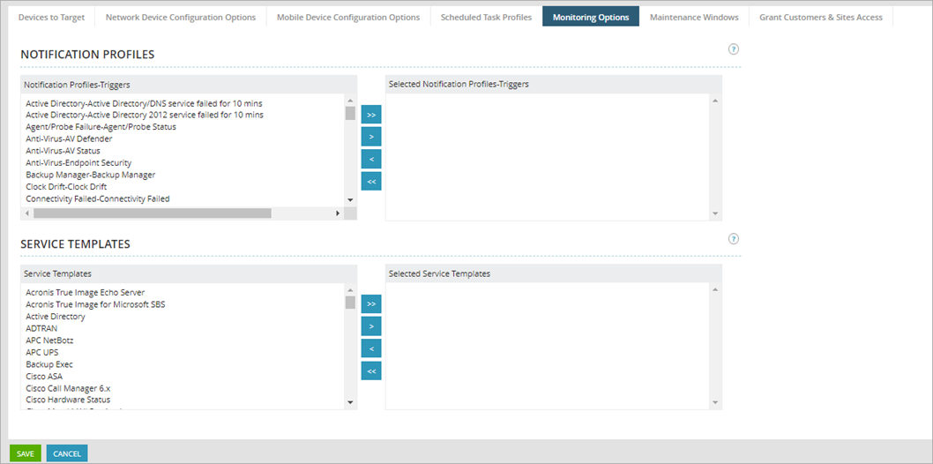The image size is (933, 464).
Task: Remove selected service template with < button
Action: [371, 348]
